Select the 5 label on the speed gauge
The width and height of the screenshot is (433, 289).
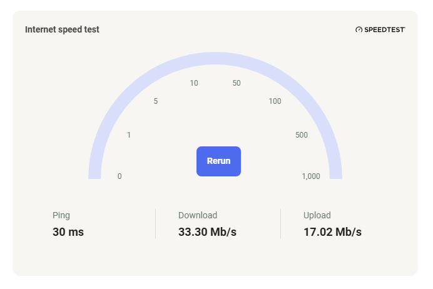coord(155,102)
